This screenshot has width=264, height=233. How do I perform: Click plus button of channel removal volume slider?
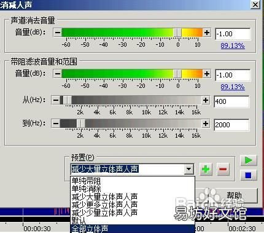tap(207, 33)
